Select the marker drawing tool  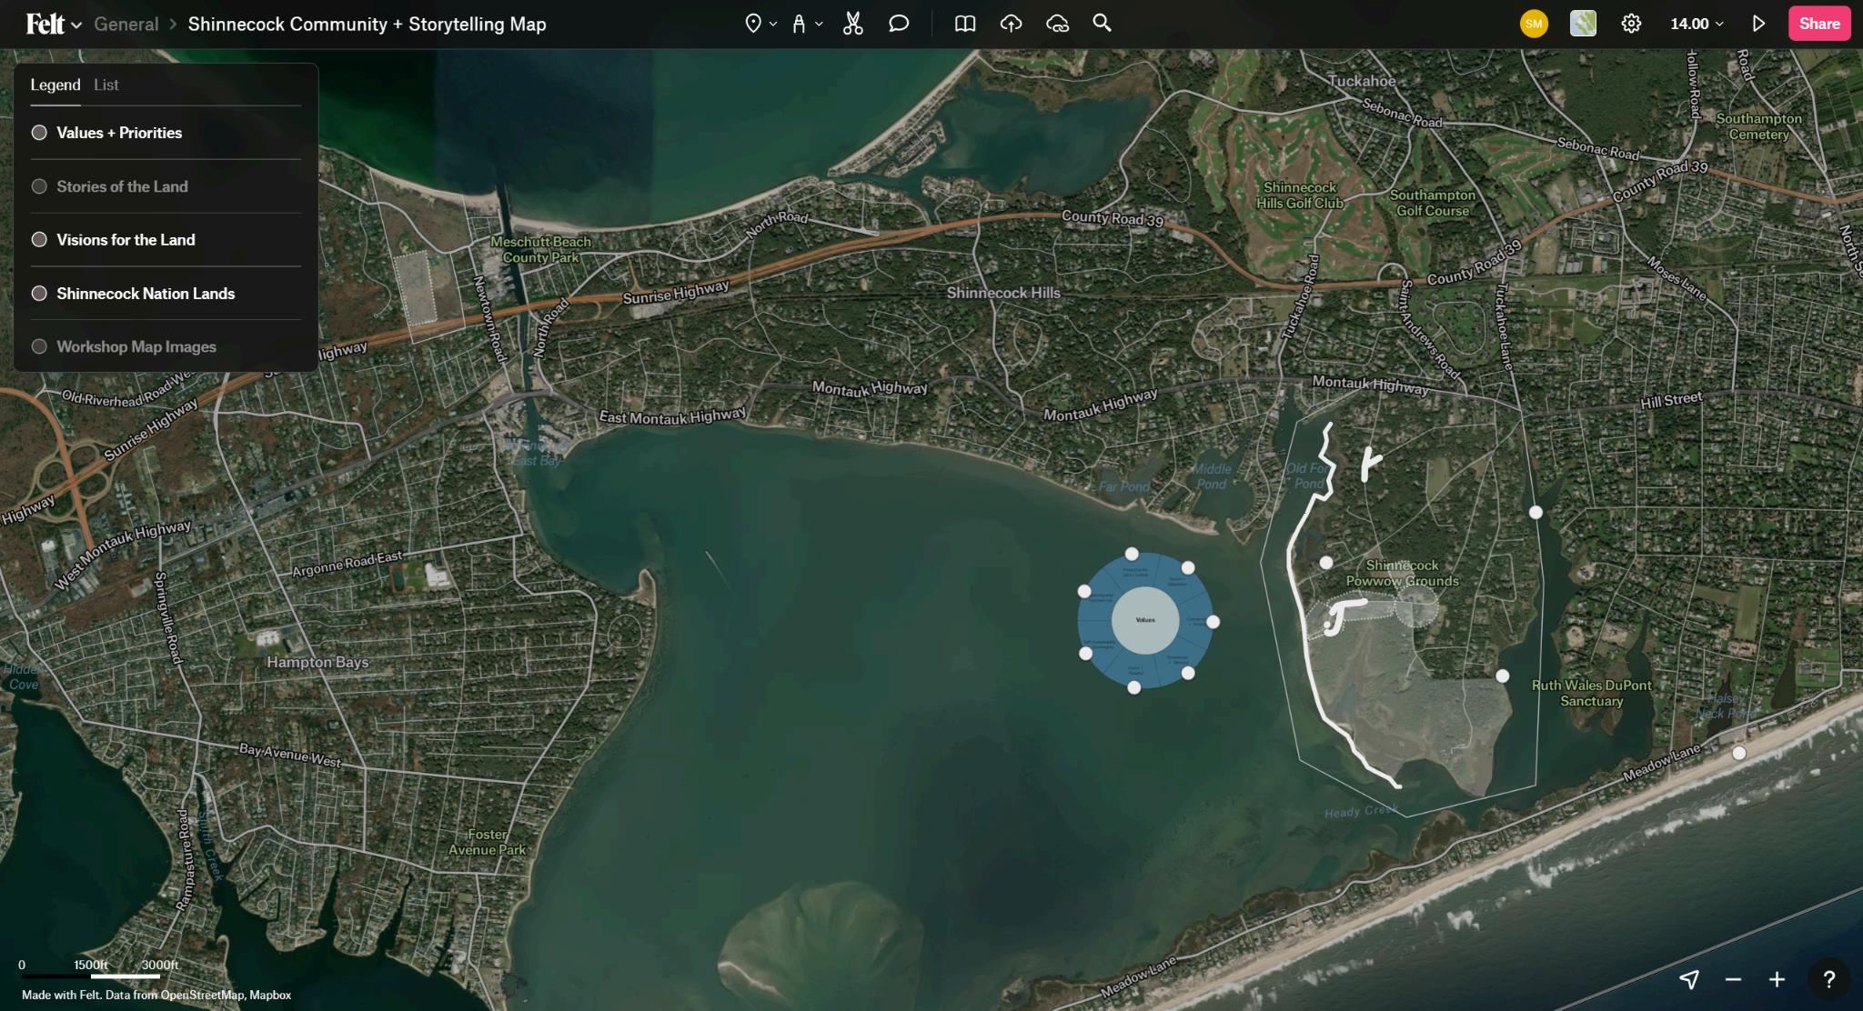pyautogui.click(x=799, y=24)
